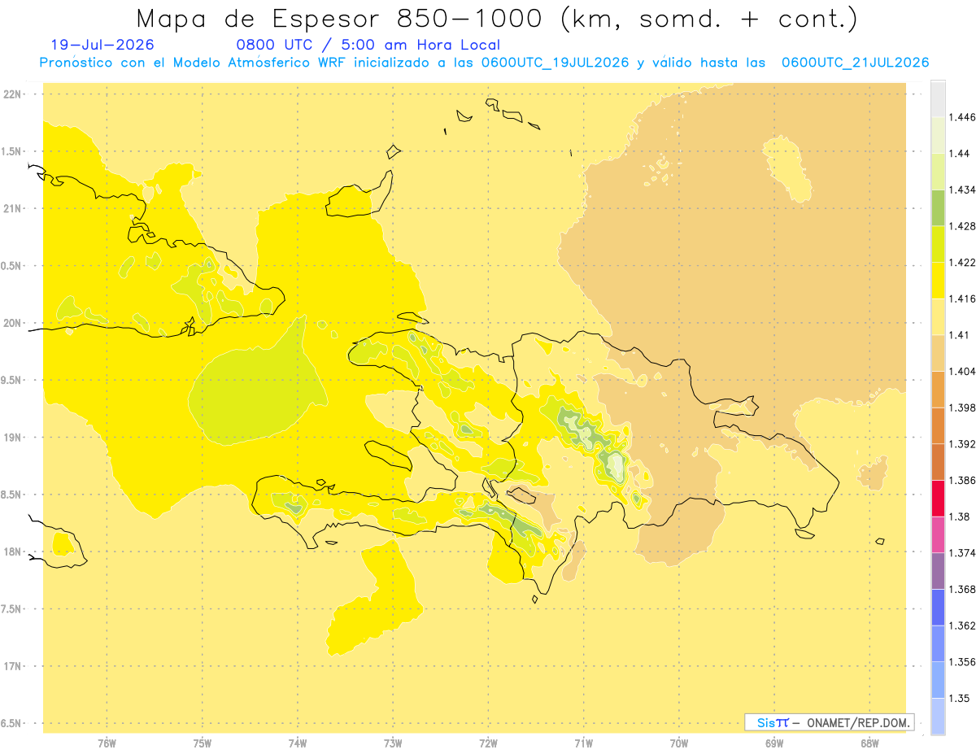Click the latitude label "0.5N"
The width and height of the screenshot is (976, 754).
pyautogui.click(x=12, y=266)
